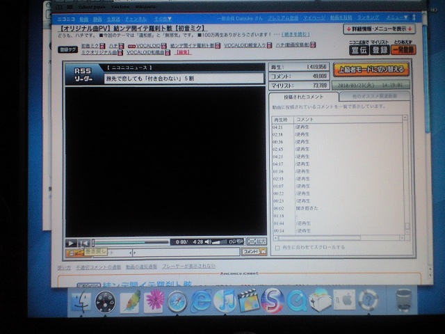Click プレーヤーが表示されない link

188,266
